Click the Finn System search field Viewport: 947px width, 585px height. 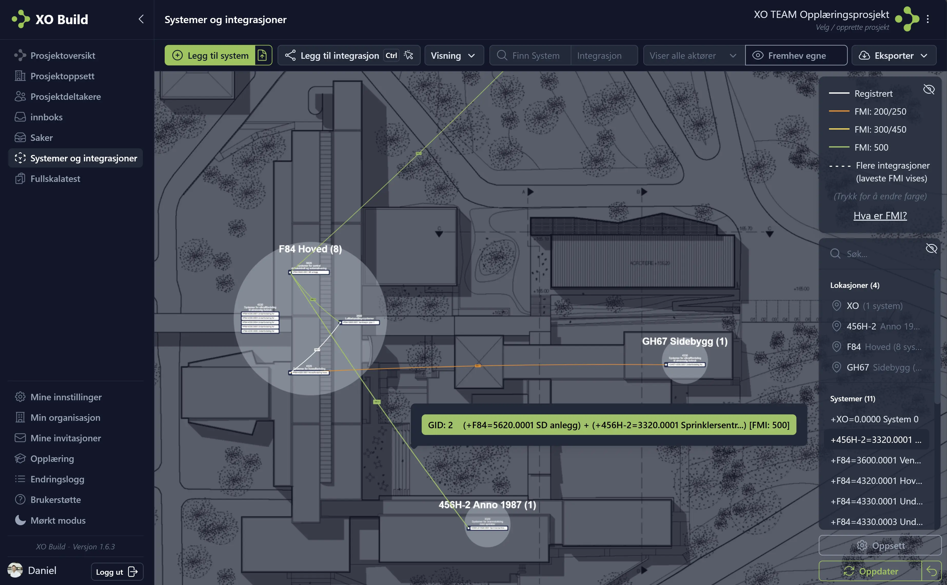tap(535, 55)
